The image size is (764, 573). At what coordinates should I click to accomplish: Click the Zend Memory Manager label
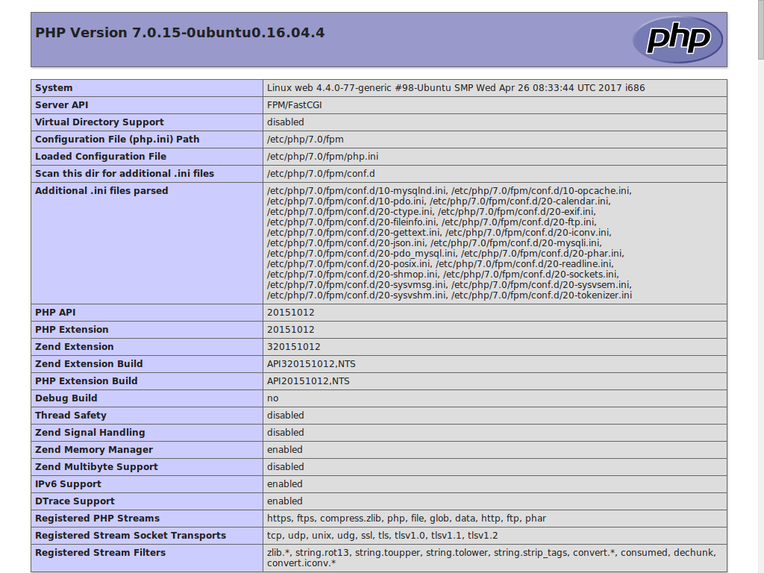pyautogui.click(x=94, y=449)
